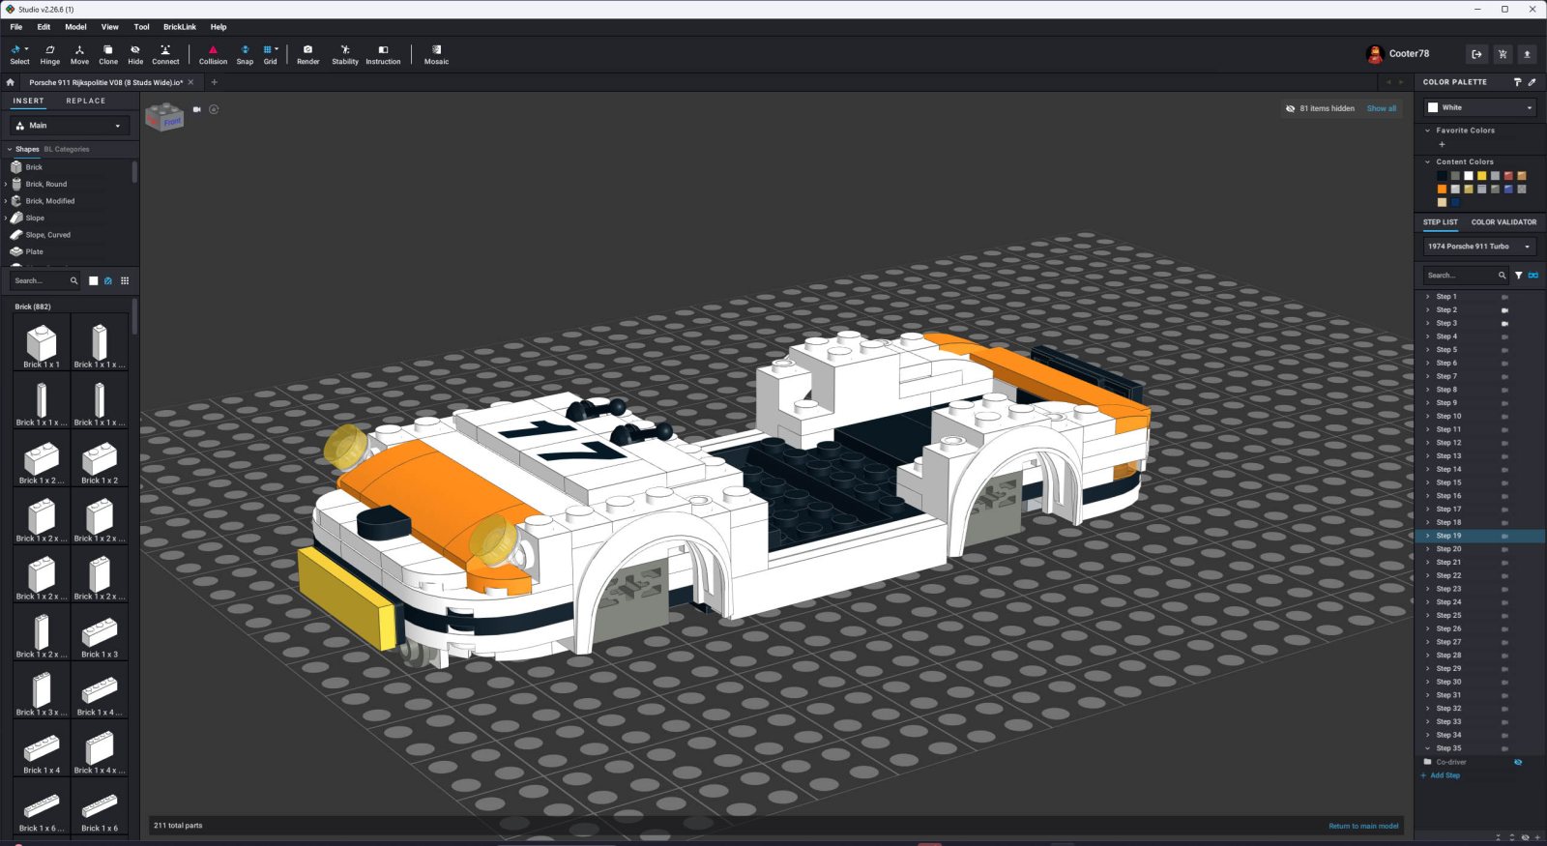Switch to the COLOR VALIDATOR tab
This screenshot has width=1547, height=846.
pos(1503,222)
